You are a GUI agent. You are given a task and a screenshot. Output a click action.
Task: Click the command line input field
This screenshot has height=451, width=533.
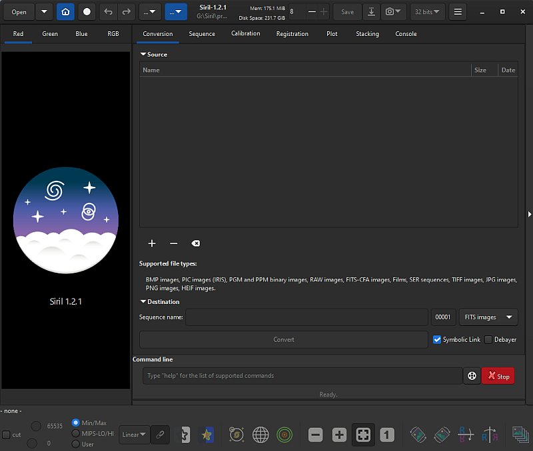(x=302, y=376)
